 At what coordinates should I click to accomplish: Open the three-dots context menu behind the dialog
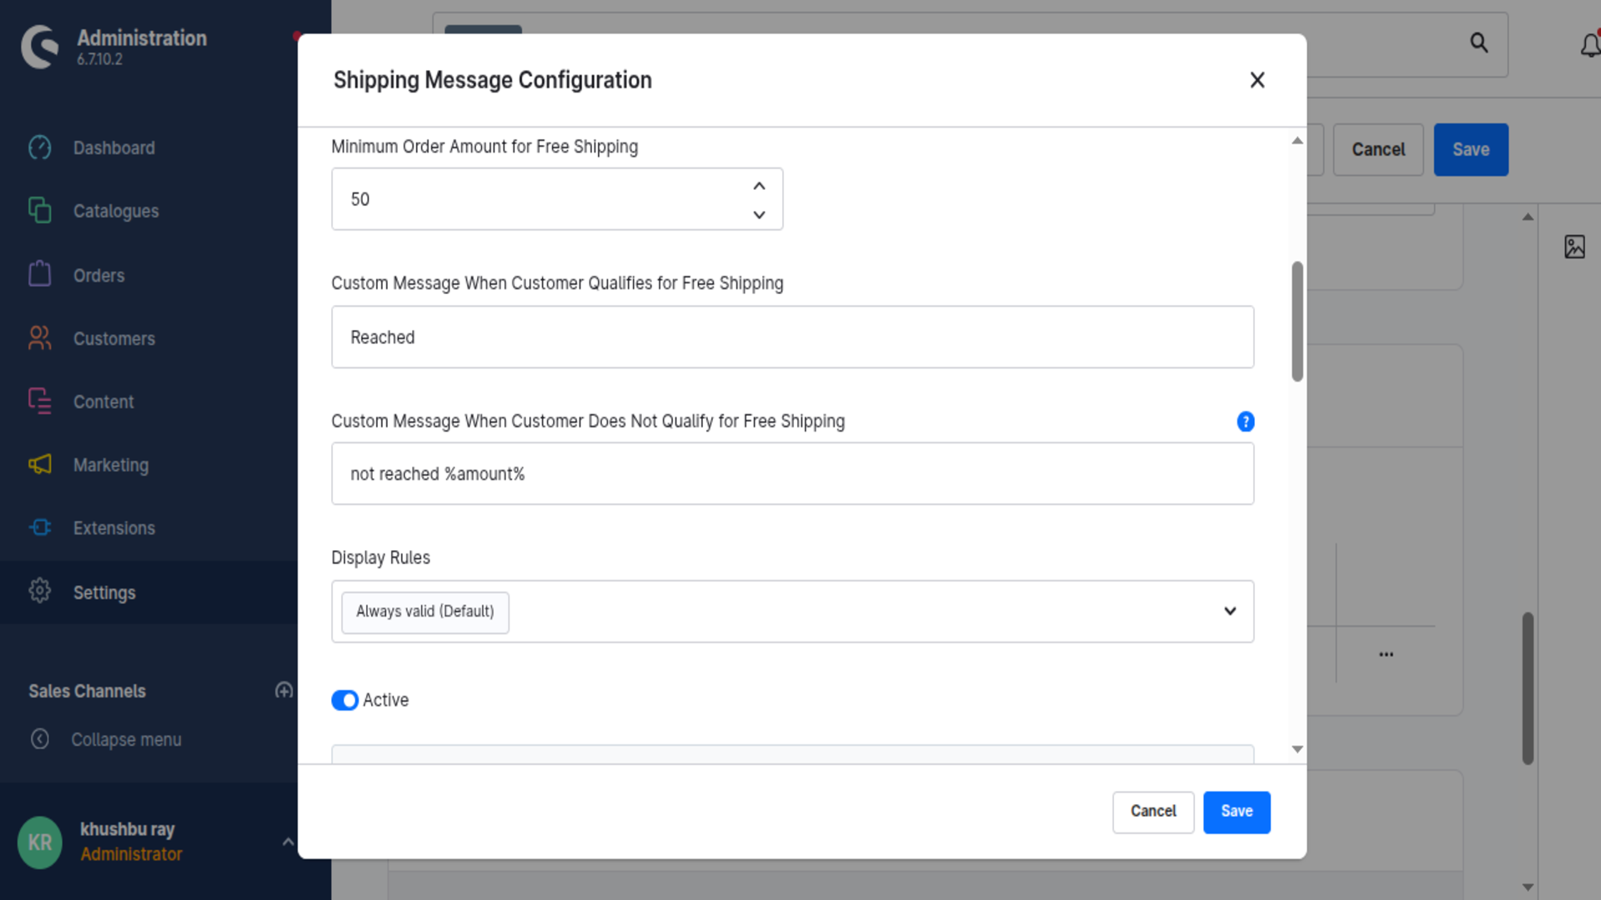click(1386, 654)
